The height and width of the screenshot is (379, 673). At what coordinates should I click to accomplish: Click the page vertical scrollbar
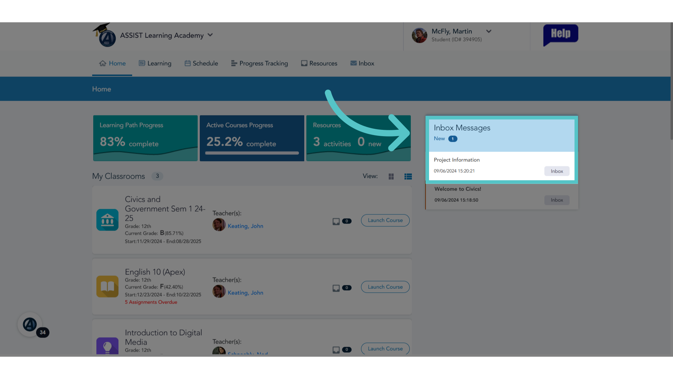click(x=671, y=81)
